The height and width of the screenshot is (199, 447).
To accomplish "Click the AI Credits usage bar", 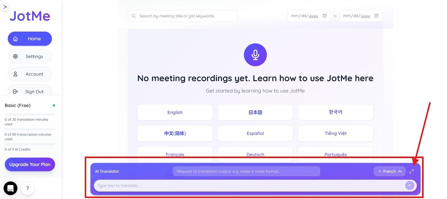I will 30,144.
